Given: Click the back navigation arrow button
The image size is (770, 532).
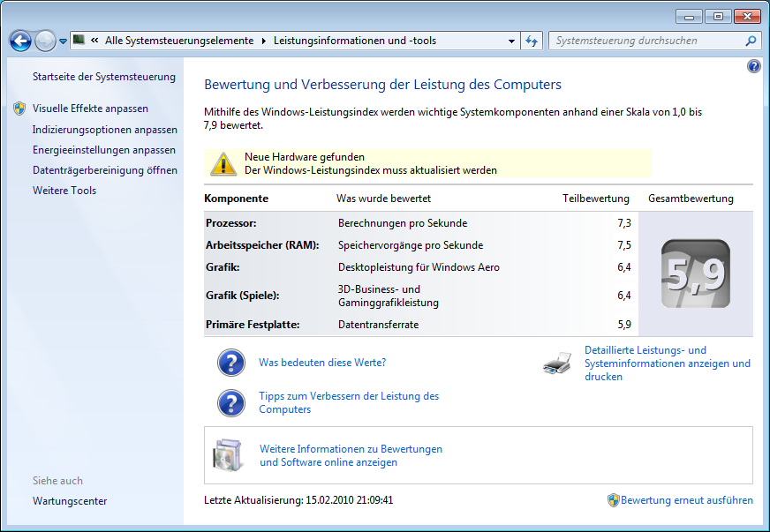Looking at the screenshot, I should point(20,41).
